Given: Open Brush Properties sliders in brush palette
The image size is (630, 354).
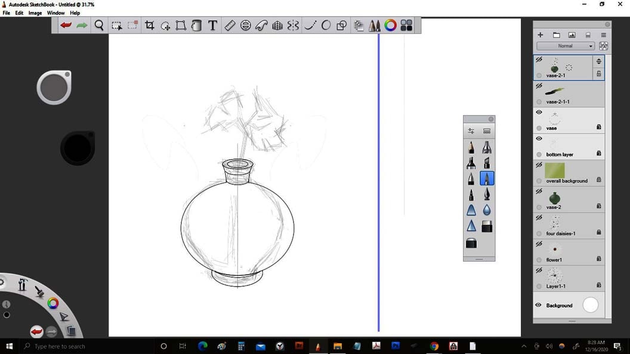Looking at the screenshot, I should tap(471, 131).
